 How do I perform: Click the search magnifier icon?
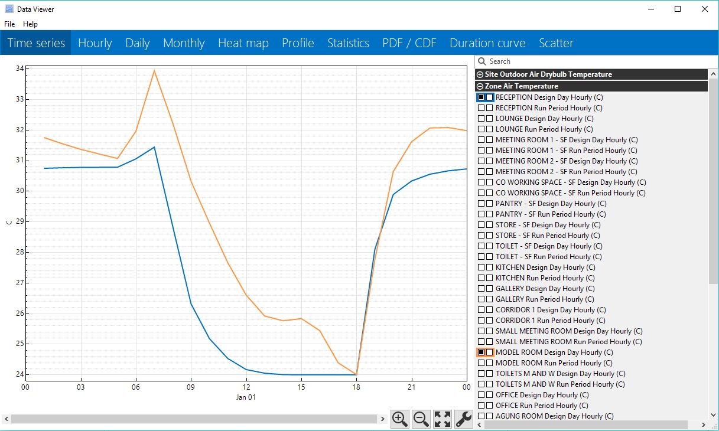(x=481, y=61)
